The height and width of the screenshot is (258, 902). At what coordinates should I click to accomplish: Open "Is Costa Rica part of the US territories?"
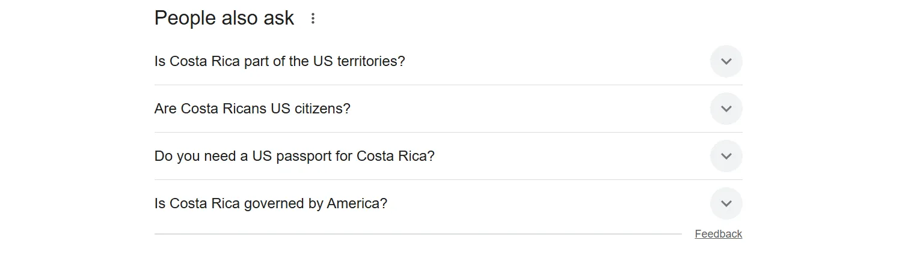point(280,61)
